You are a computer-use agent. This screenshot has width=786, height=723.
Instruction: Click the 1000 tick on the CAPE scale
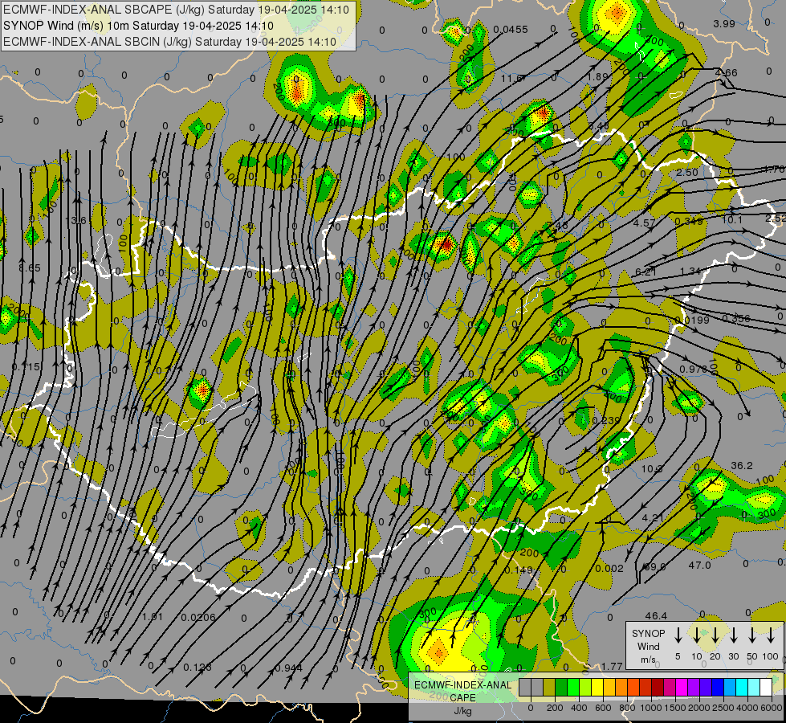pos(650,708)
